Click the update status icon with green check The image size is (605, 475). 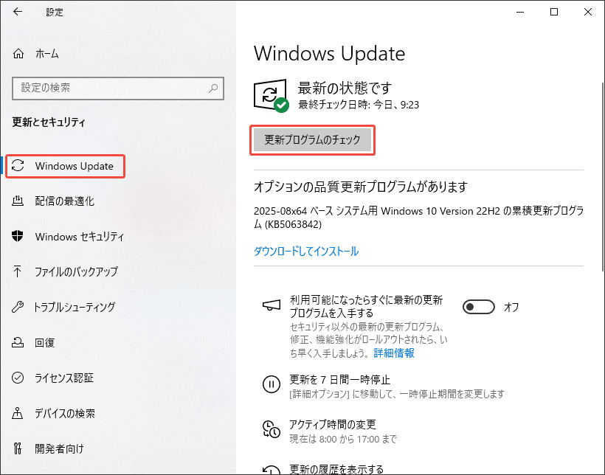click(x=272, y=96)
